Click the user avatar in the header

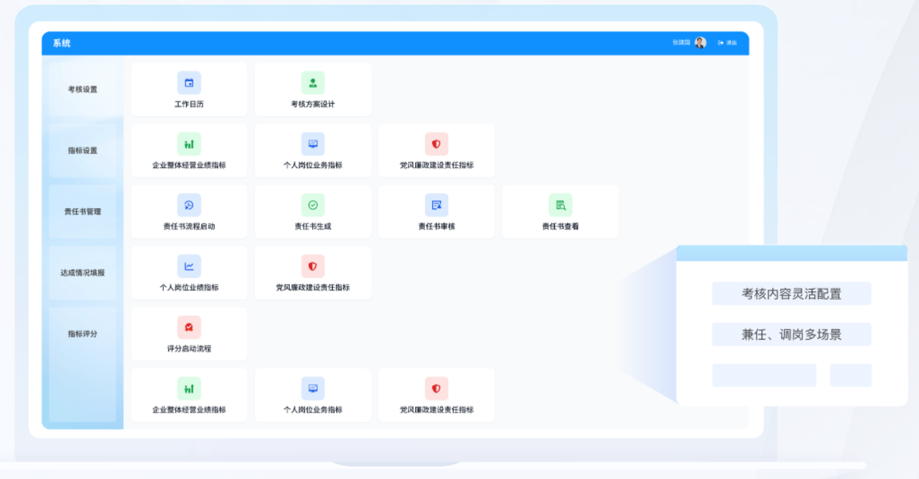click(x=700, y=43)
